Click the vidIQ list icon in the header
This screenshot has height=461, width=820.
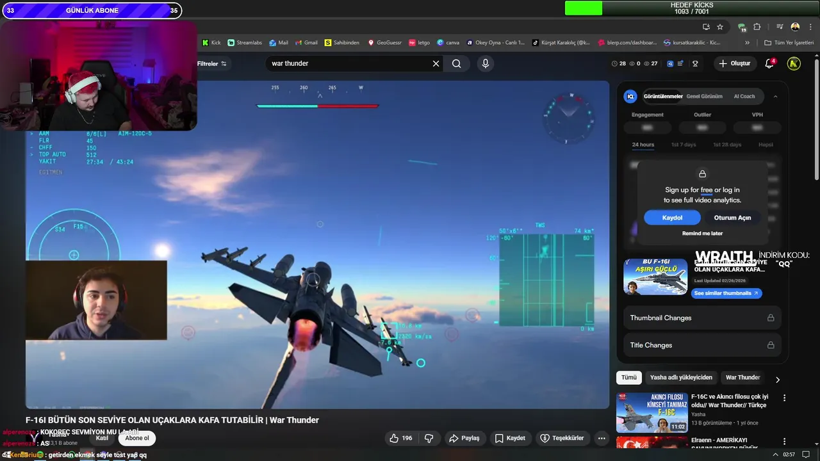pos(680,63)
